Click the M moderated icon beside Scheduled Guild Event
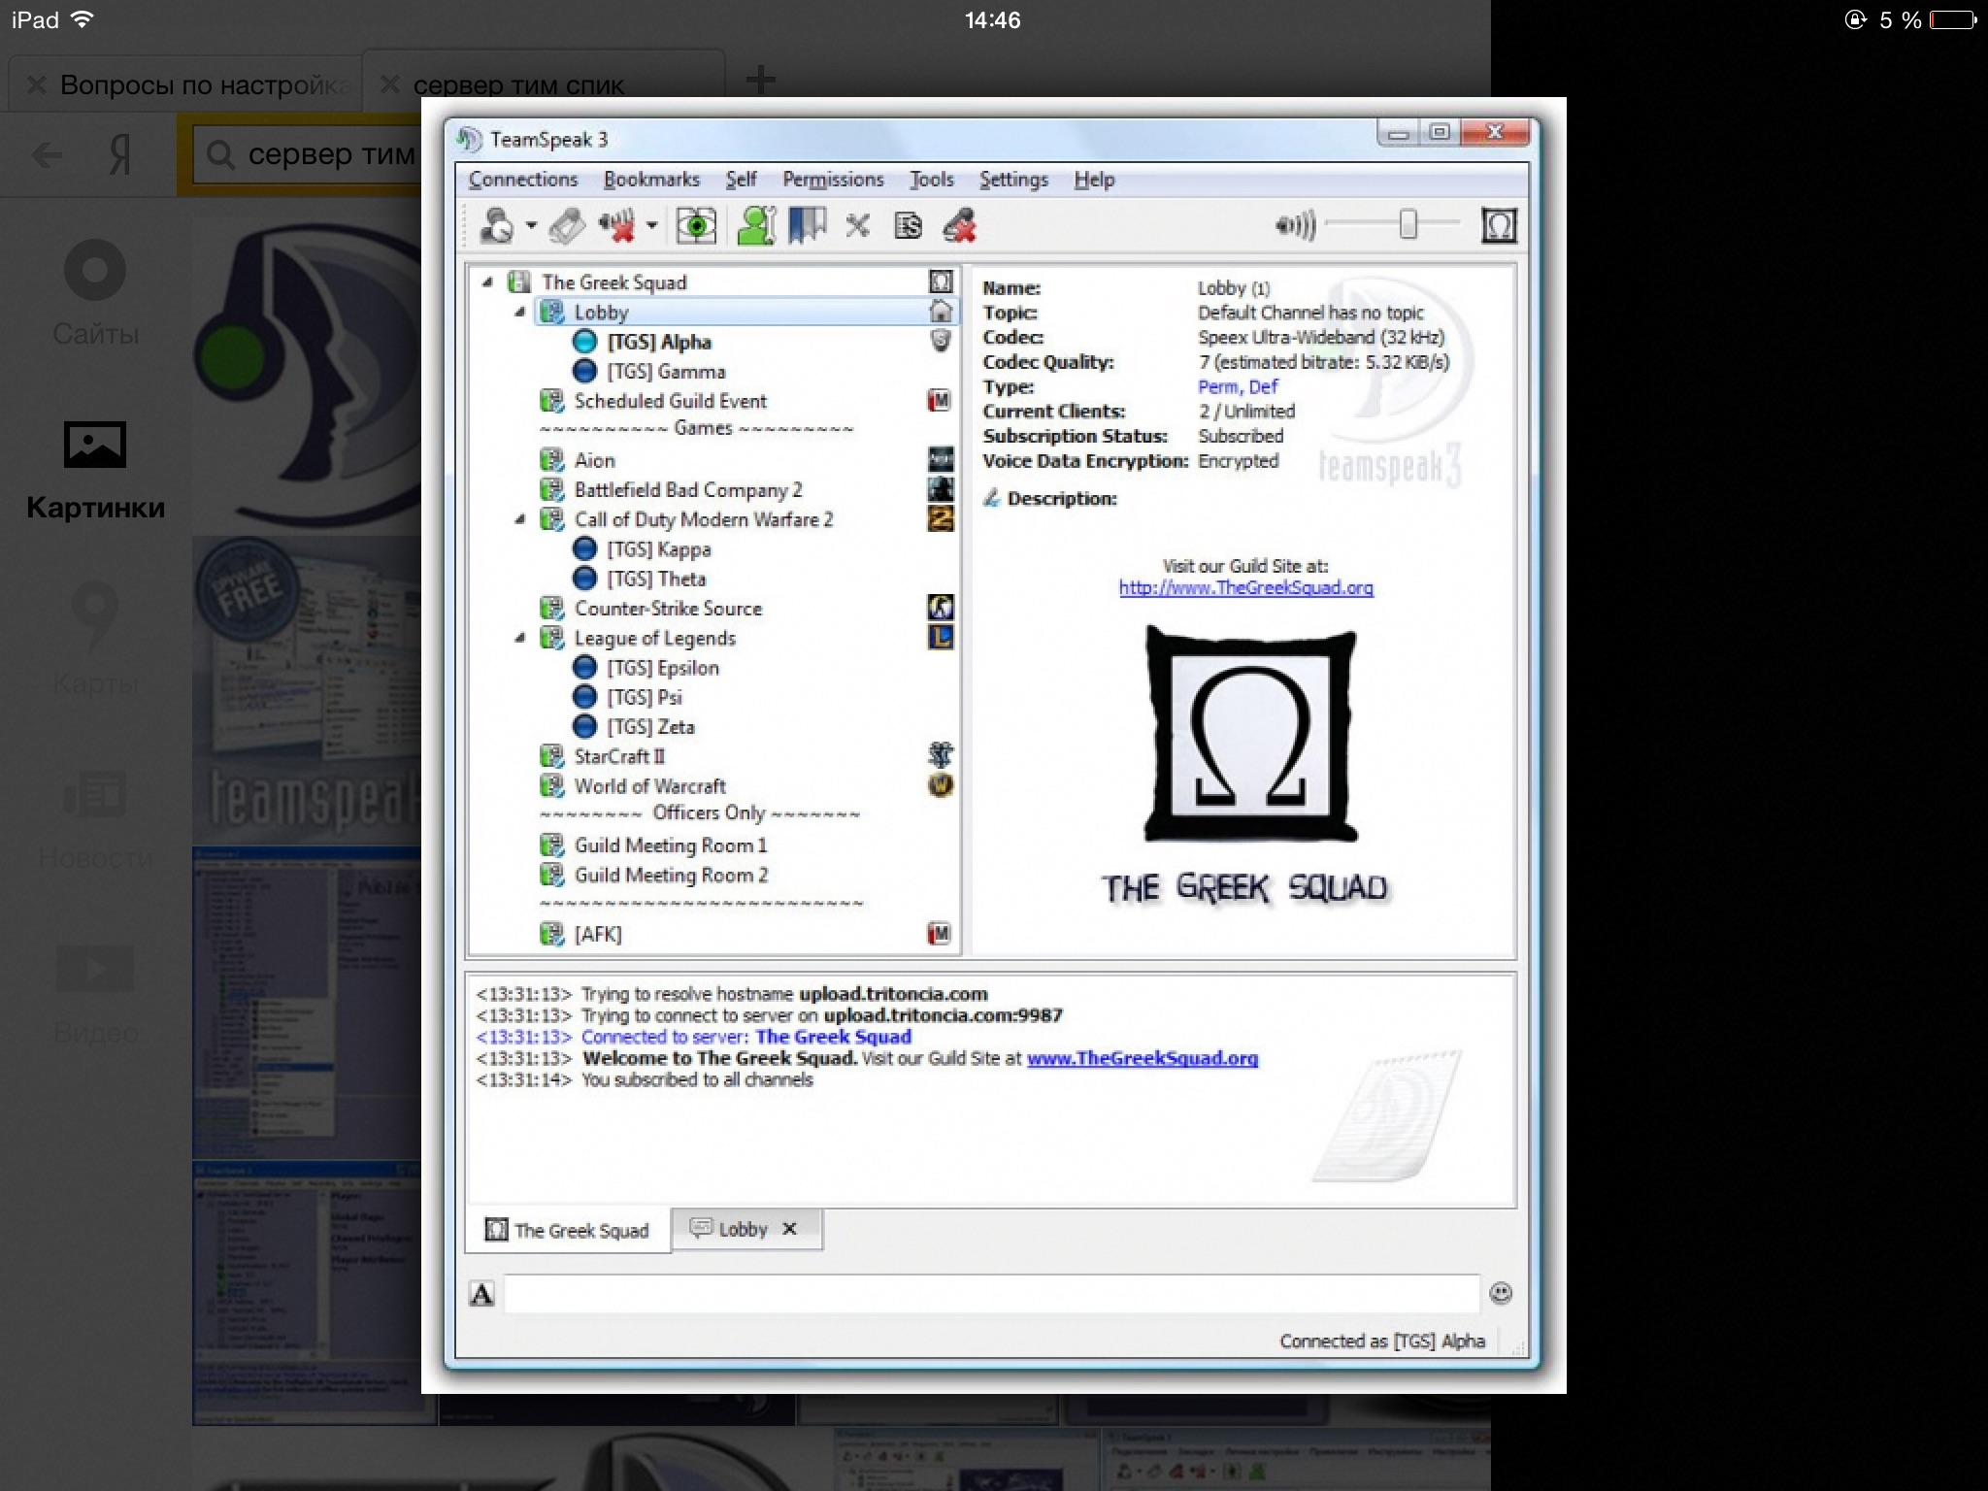Image resolution: width=1988 pixels, height=1491 pixels. [939, 401]
